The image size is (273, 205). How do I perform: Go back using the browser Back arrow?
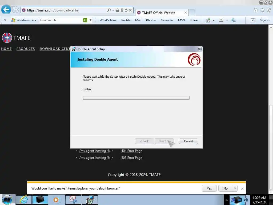[x=6, y=10]
